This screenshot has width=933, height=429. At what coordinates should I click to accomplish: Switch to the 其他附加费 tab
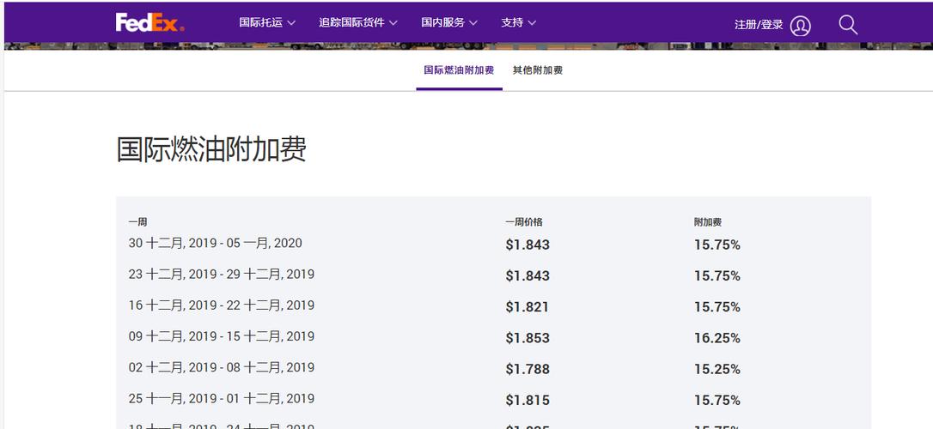538,70
